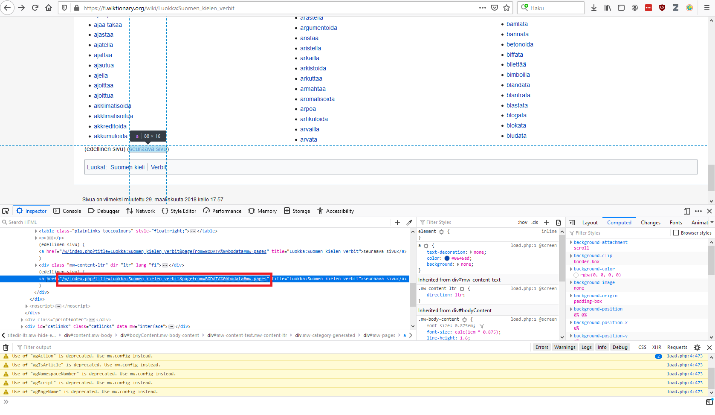Open the argumentoida verb link
This screenshot has width=715, height=415.
[x=318, y=28]
